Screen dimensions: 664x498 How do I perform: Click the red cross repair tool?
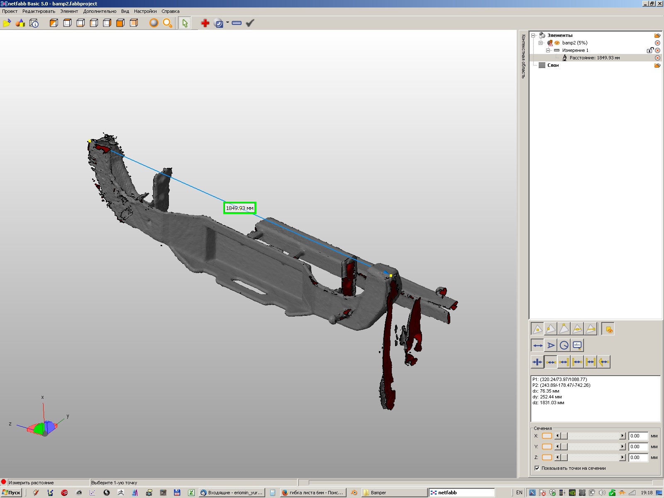pyautogui.click(x=205, y=23)
